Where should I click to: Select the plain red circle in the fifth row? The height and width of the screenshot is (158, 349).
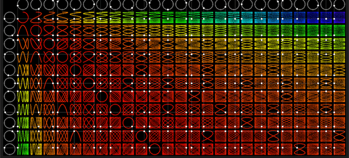coord(75,70)
